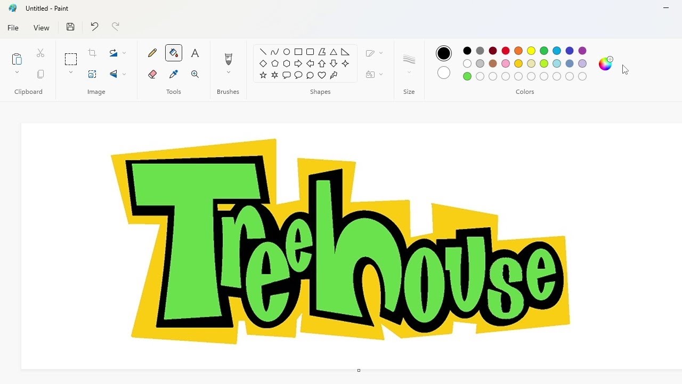682x384 pixels.
Task: Choose the custom green swatch in bottom row
Action: (467, 76)
